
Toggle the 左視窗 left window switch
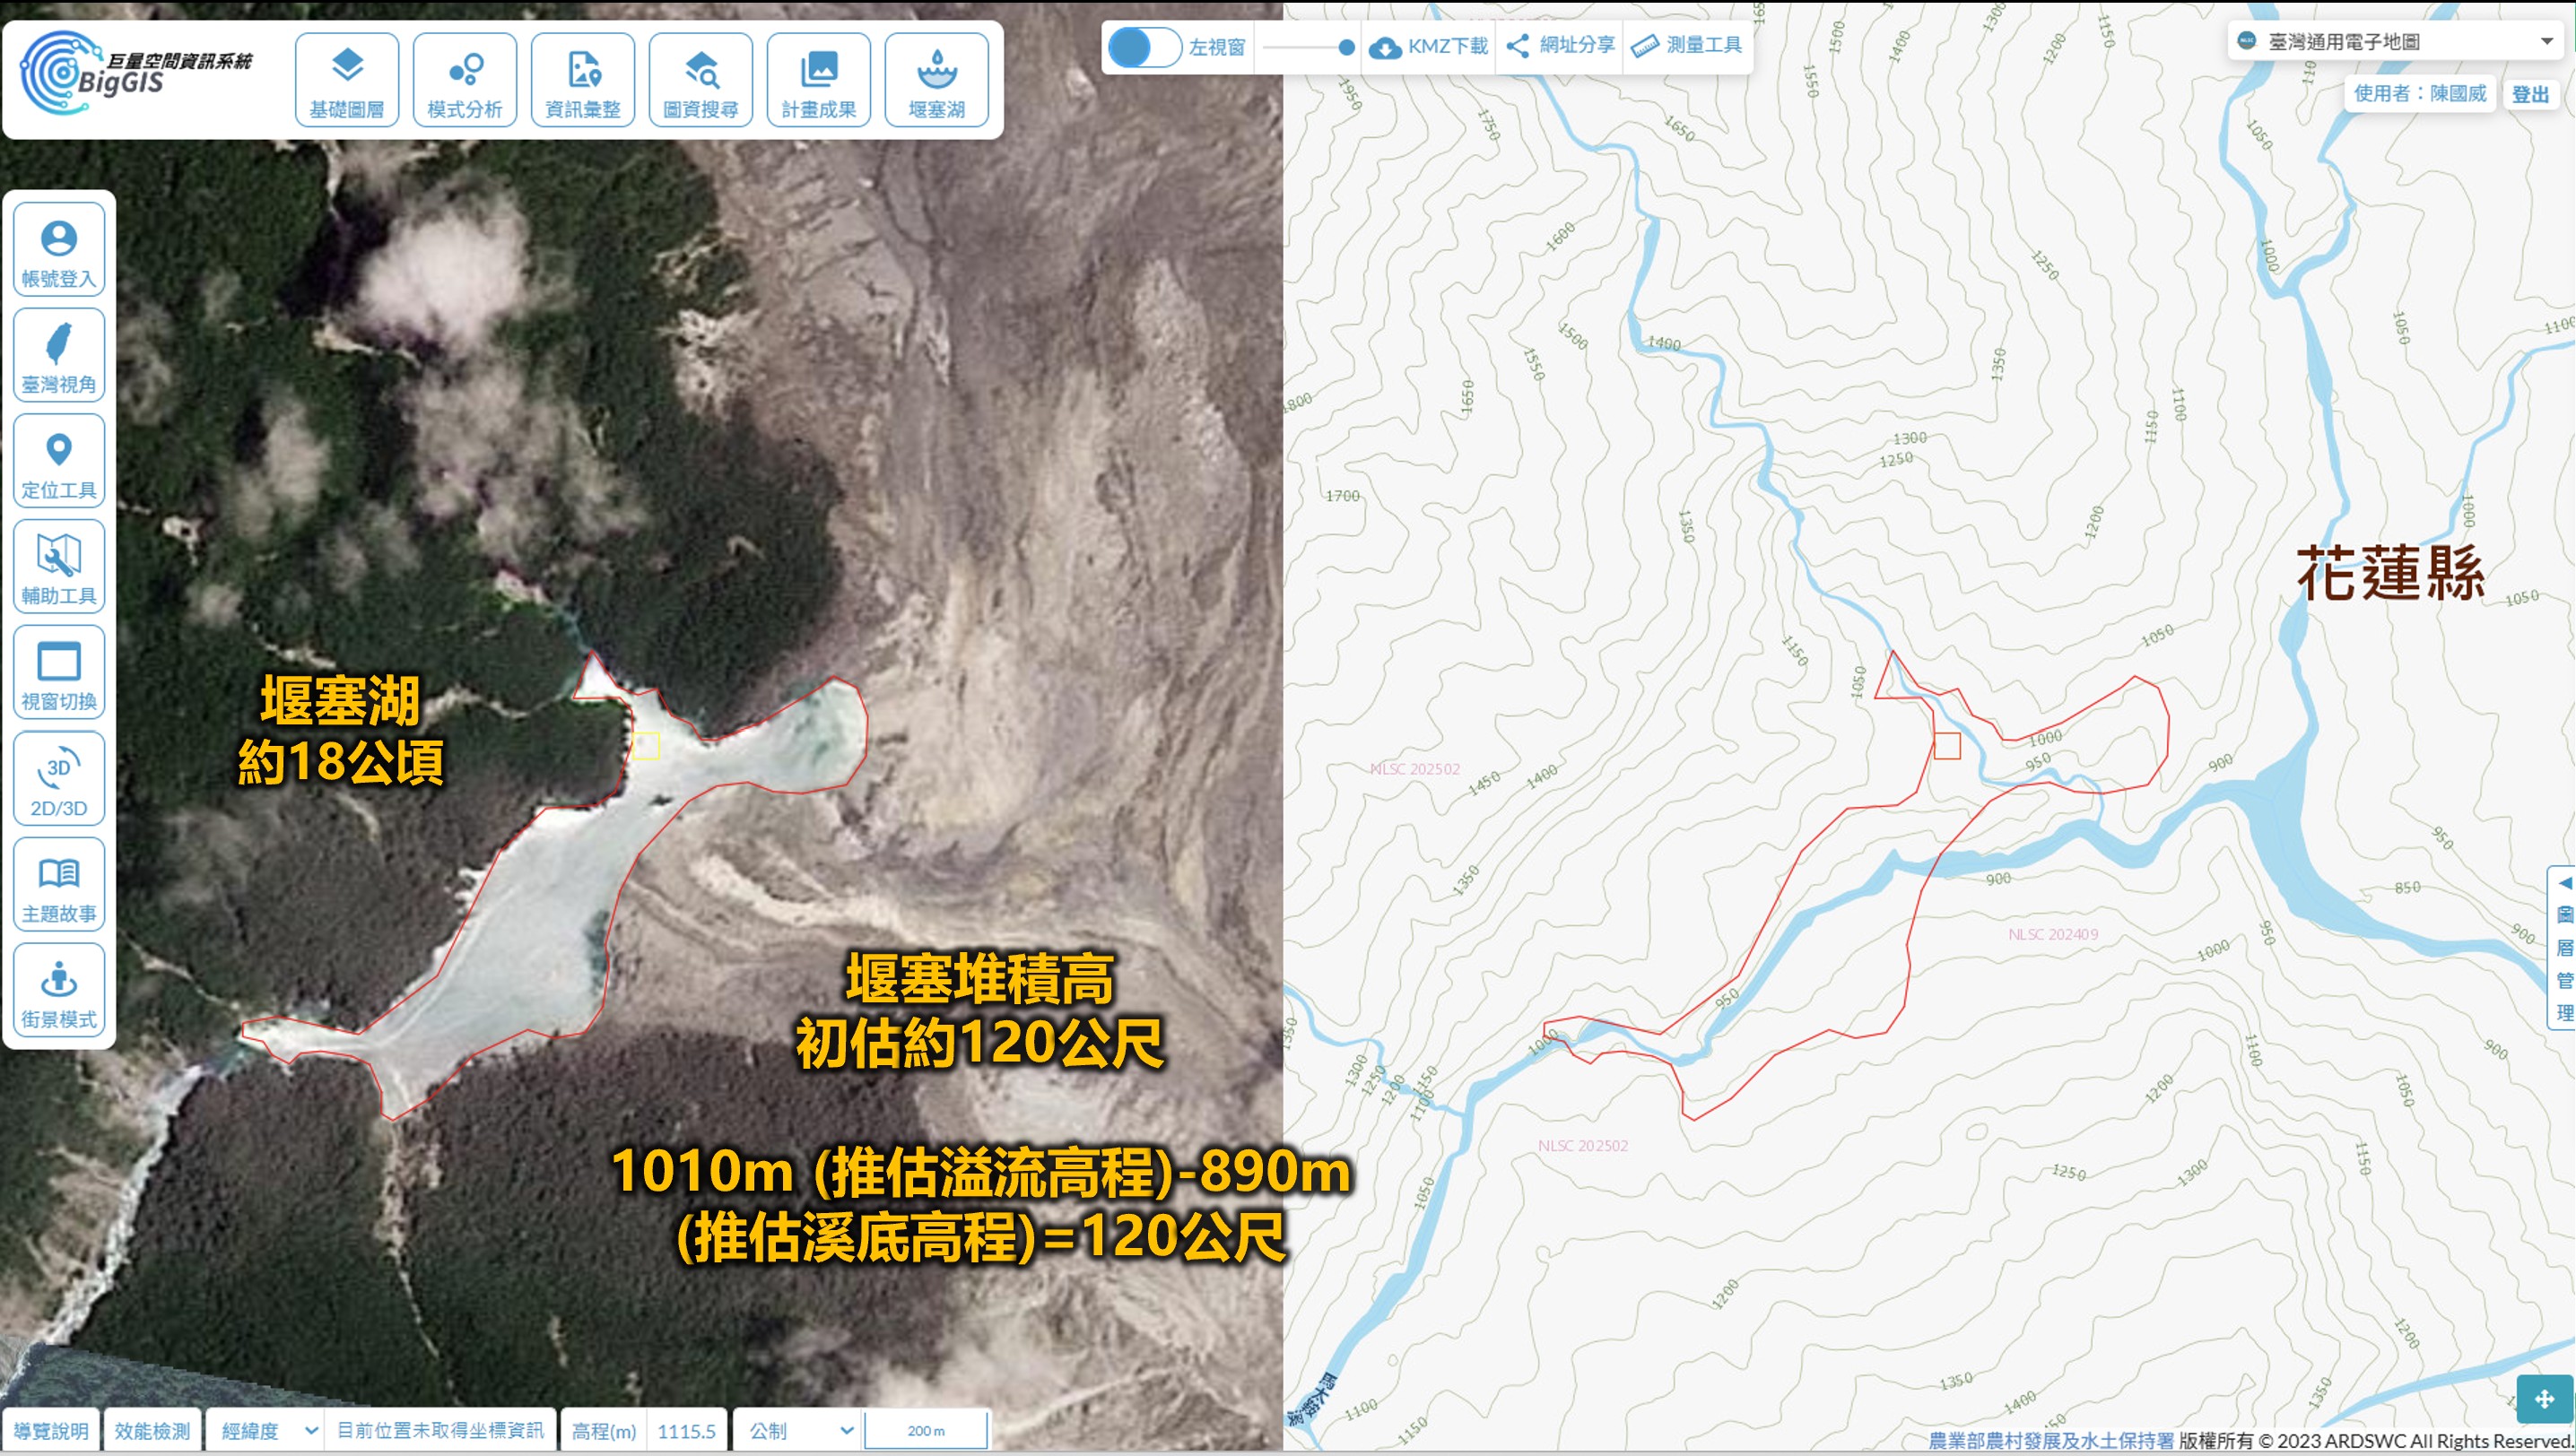(x=1144, y=47)
